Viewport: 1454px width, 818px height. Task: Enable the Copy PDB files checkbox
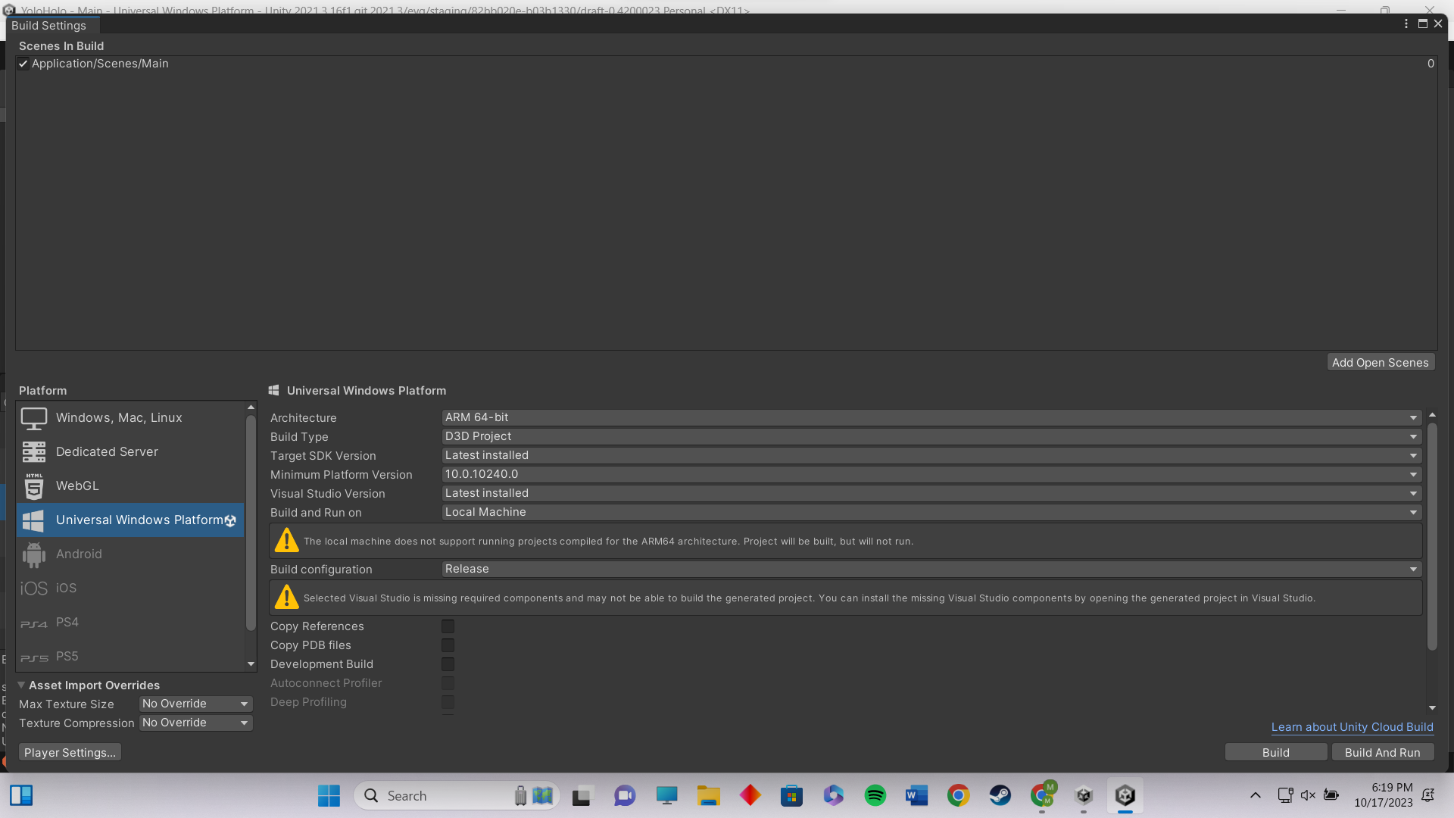448,645
